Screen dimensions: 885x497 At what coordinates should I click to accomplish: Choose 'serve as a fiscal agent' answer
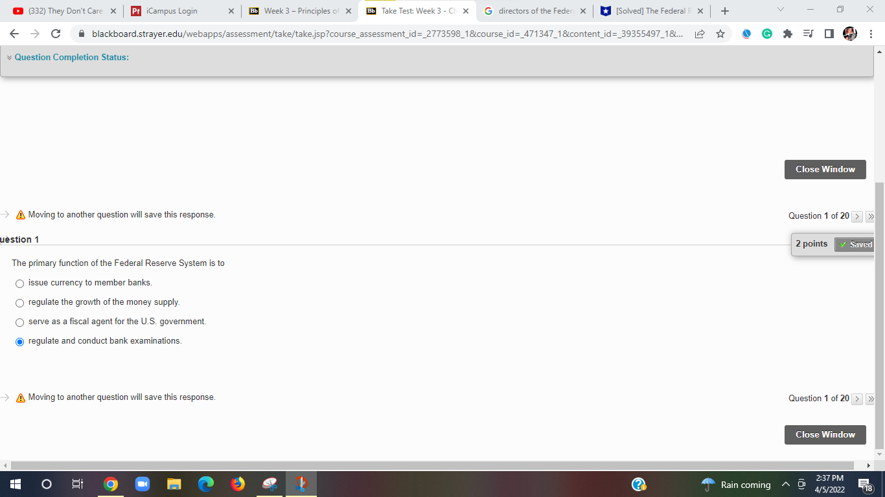pos(19,322)
